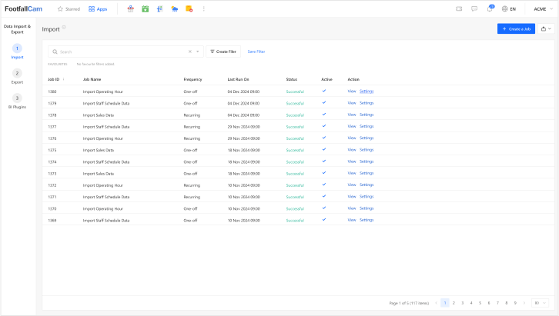Go to step 3 BI Plugins section

pyautogui.click(x=17, y=101)
